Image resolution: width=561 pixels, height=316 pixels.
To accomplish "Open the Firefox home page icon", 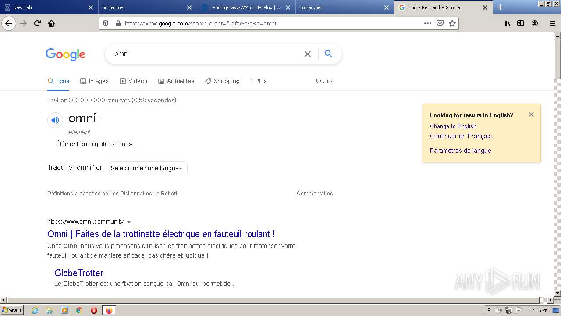I will 51,23.
